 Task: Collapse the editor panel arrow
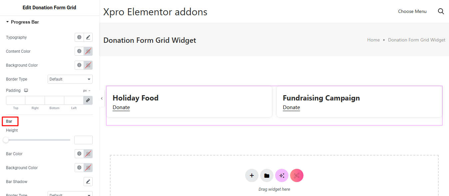(102, 98)
